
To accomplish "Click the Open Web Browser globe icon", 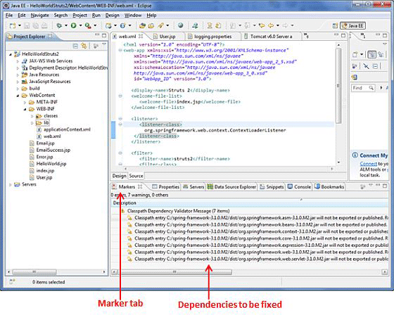I will click(180, 25).
